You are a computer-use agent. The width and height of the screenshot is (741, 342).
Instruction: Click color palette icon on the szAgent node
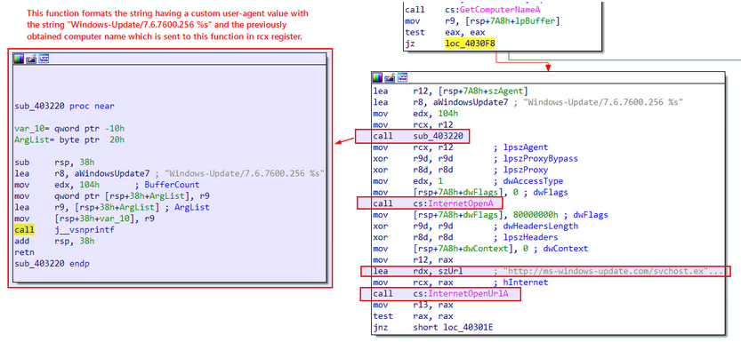pyautogui.click(x=377, y=77)
